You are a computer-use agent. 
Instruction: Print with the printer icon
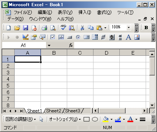(44, 28)
